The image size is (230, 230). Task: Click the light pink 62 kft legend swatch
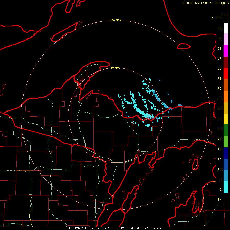(226, 39)
